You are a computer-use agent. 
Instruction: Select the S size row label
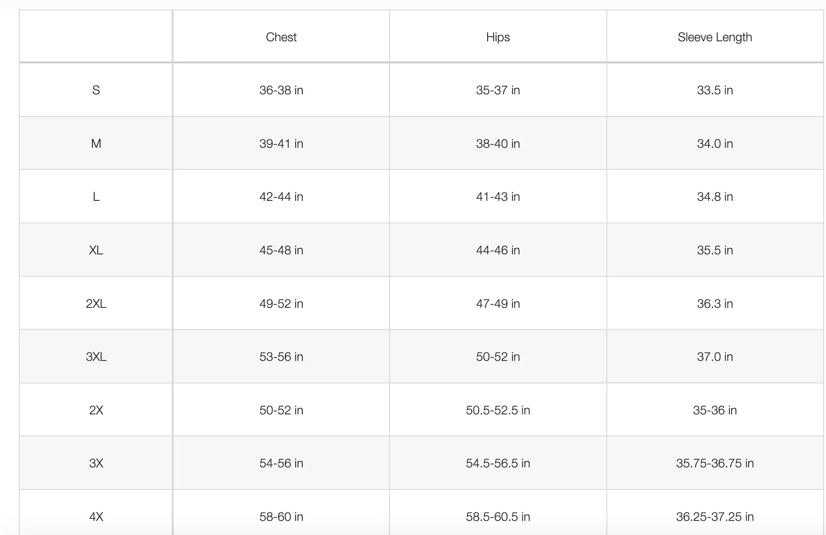pyautogui.click(x=96, y=90)
